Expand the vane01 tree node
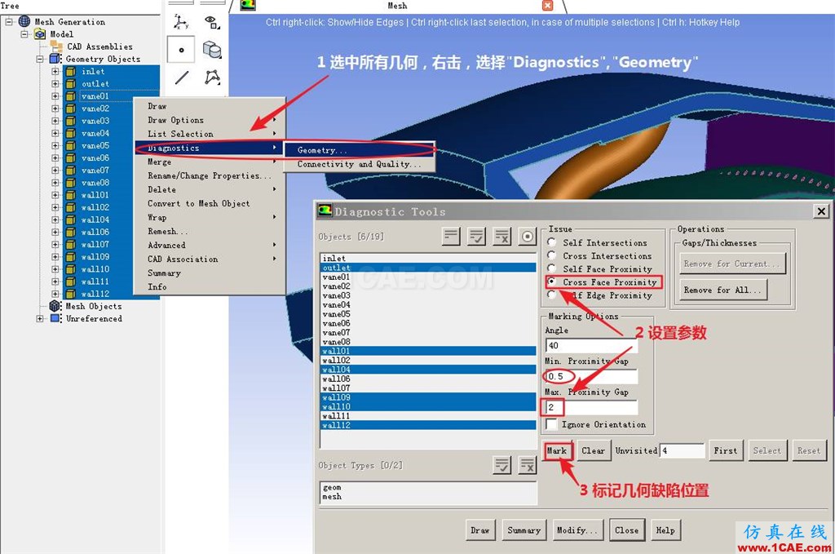Image resolution: width=835 pixels, height=554 pixels. click(55, 96)
